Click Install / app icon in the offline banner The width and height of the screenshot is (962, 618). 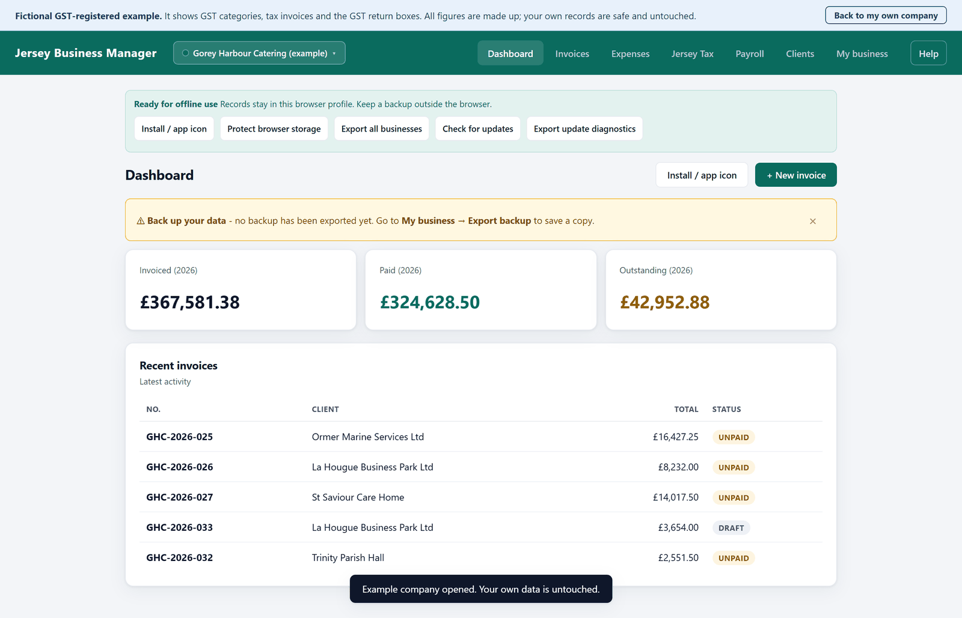point(174,129)
